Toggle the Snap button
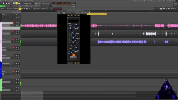This screenshot has width=178, height=100. click(x=38, y=9)
